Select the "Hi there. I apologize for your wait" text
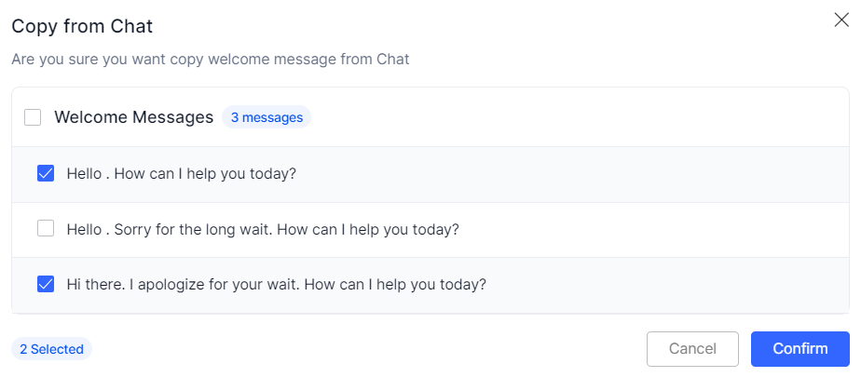Viewport: 861px width, 377px height. click(x=276, y=284)
